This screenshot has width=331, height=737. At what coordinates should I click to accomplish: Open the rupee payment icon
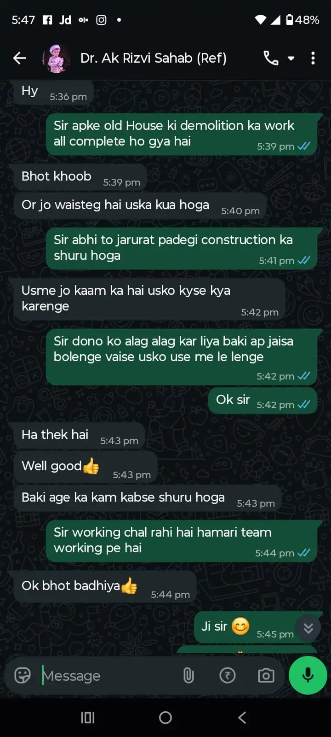point(228,676)
